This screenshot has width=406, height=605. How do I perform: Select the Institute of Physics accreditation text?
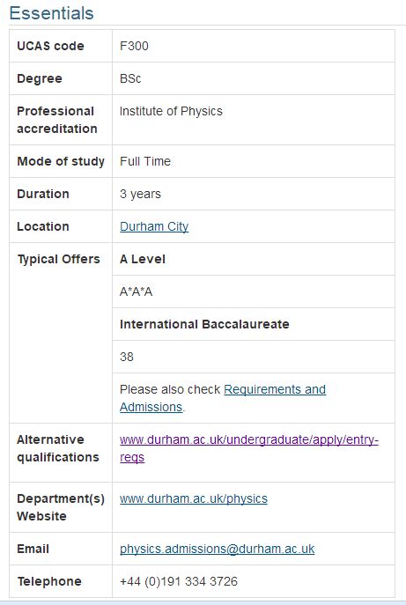pyautogui.click(x=171, y=111)
